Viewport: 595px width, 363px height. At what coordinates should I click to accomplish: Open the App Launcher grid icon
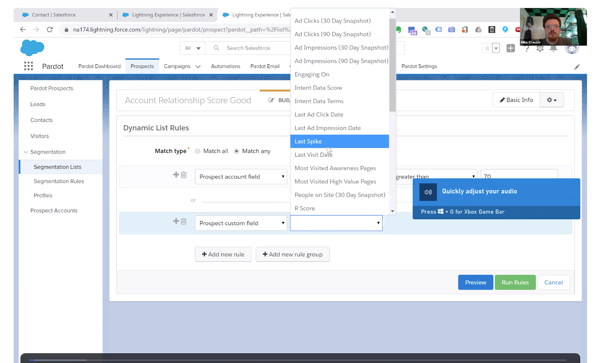(x=28, y=66)
